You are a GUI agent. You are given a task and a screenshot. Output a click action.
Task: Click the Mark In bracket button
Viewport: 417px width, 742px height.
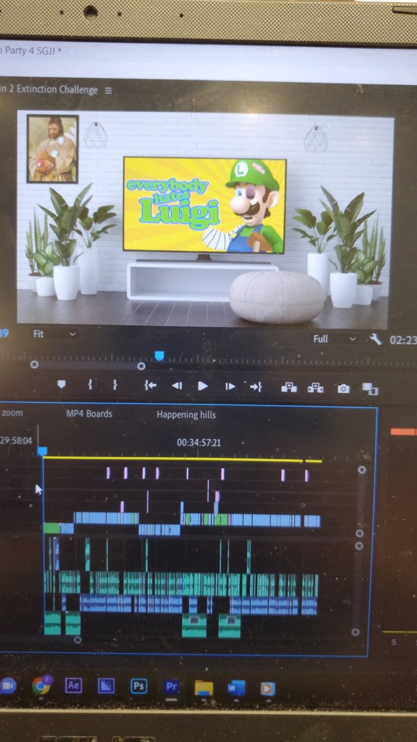tap(90, 385)
